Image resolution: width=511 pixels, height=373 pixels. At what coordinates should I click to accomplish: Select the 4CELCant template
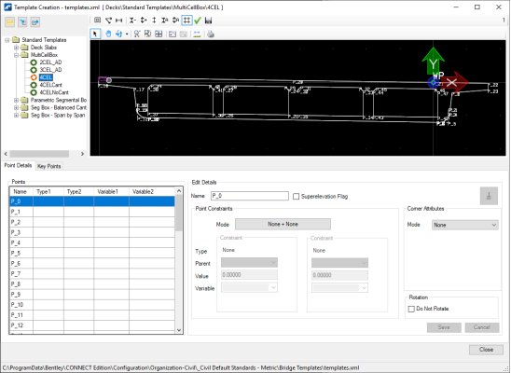(x=51, y=85)
